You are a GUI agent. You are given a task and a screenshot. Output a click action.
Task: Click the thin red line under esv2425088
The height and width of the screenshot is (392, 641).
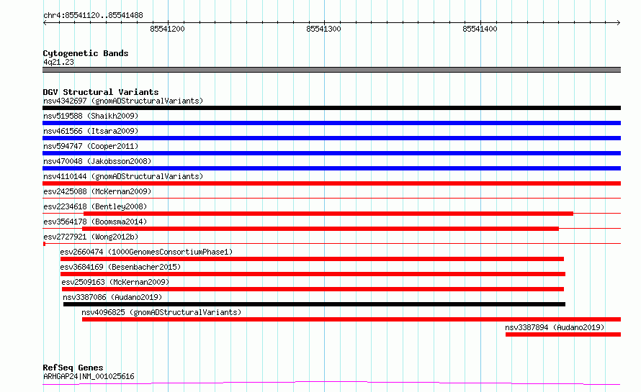point(331,199)
